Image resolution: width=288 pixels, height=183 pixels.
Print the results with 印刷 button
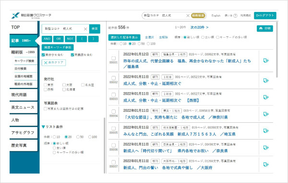(264, 28)
